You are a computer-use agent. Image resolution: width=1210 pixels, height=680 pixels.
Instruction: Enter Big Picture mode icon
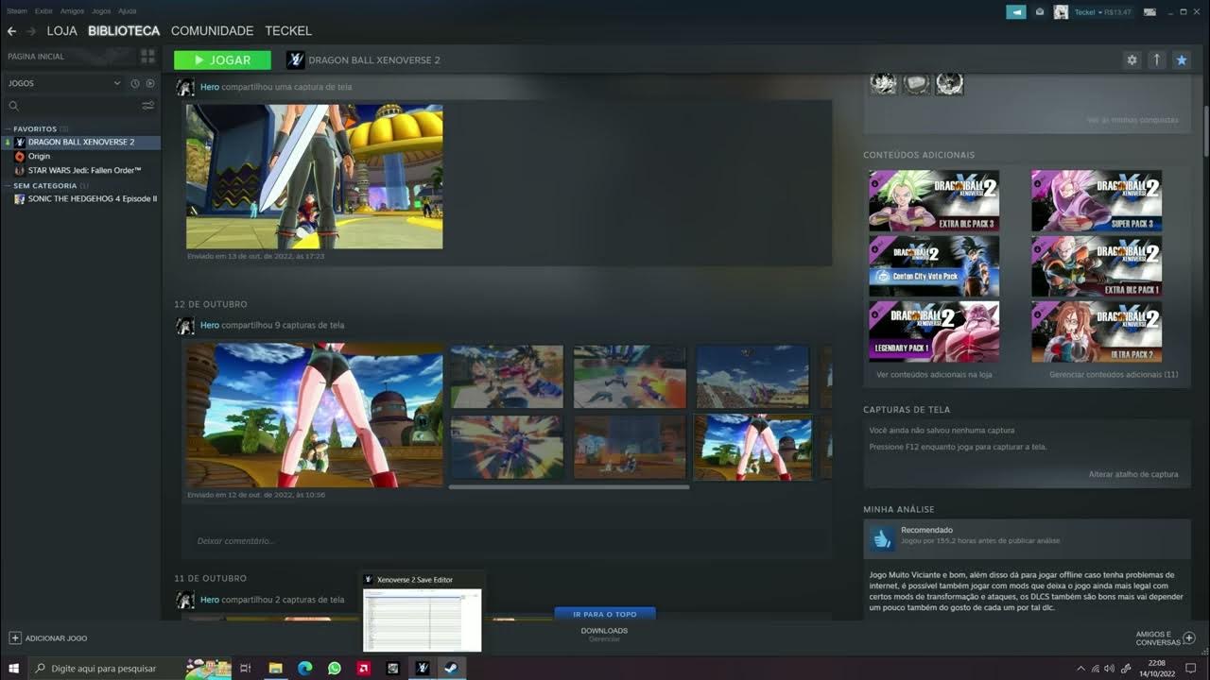point(1149,12)
